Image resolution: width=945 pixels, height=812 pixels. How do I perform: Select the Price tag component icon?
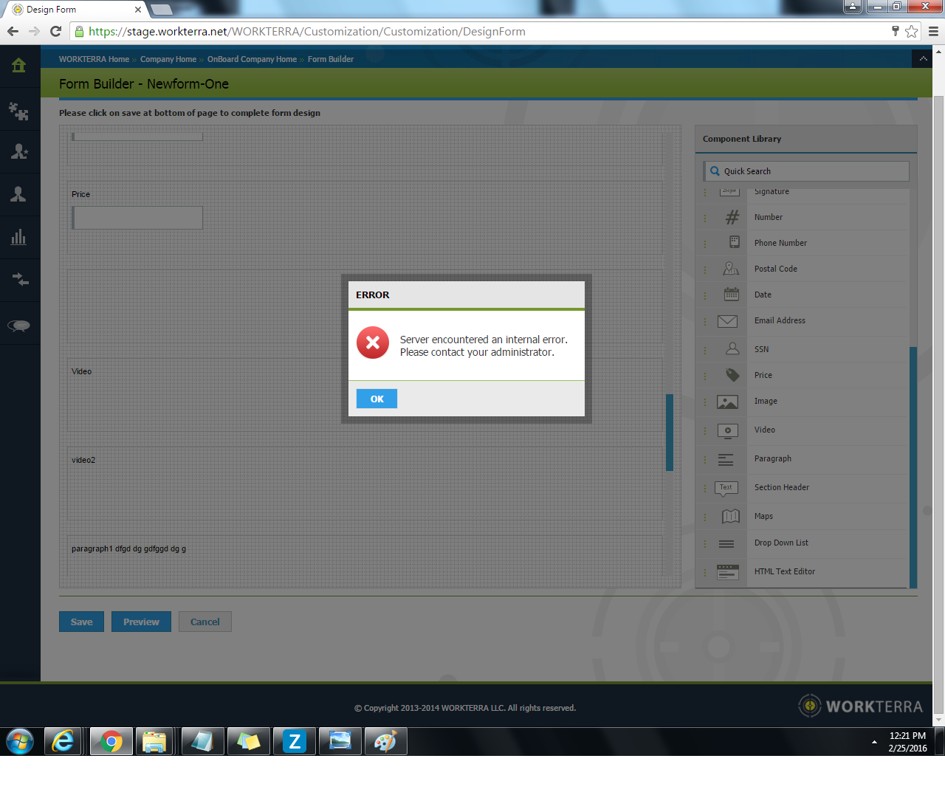click(732, 375)
